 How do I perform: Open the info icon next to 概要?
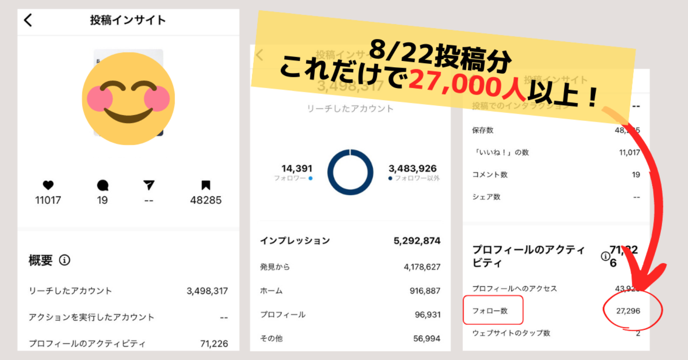(x=65, y=260)
